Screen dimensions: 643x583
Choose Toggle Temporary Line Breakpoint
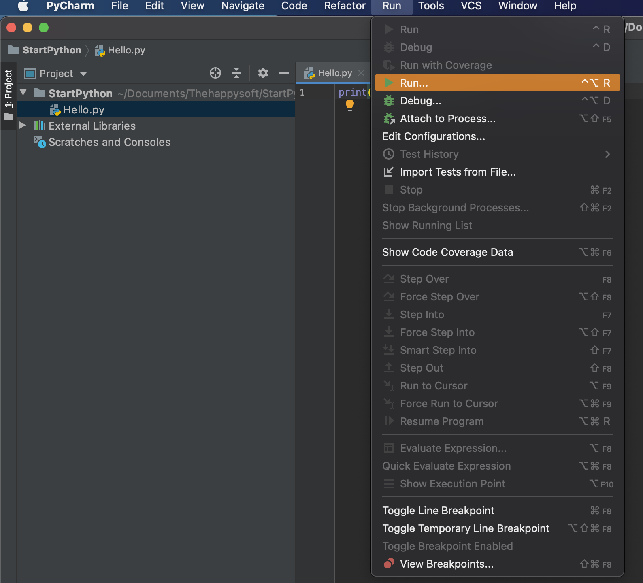point(497,528)
